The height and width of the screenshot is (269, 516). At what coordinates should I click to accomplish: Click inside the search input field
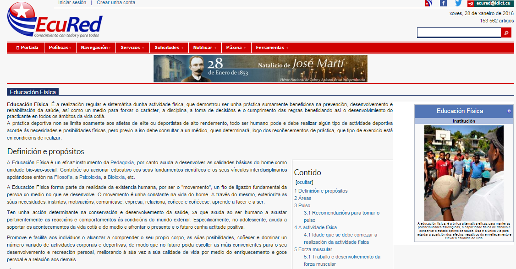click(458, 32)
